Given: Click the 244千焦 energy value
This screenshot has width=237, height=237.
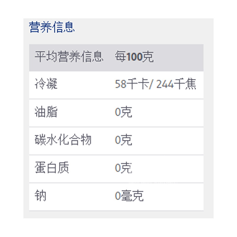Looking at the screenshot, I should [176, 85].
